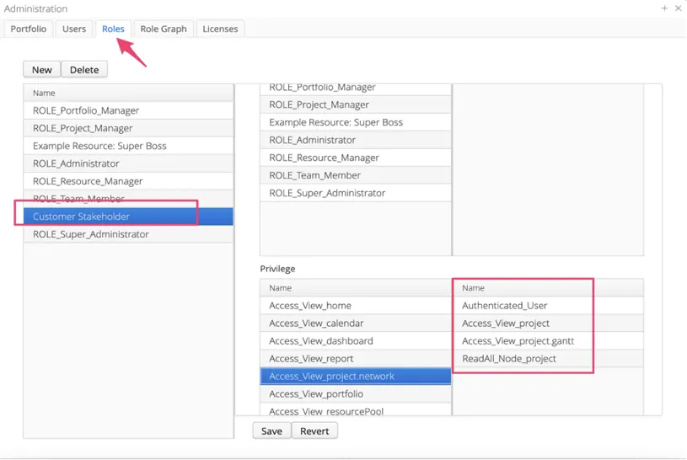Image resolution: width=687 pixels, height=460 pixels.
Task: Select Access_View_portfolio privilege
Action: coord(356,393)
